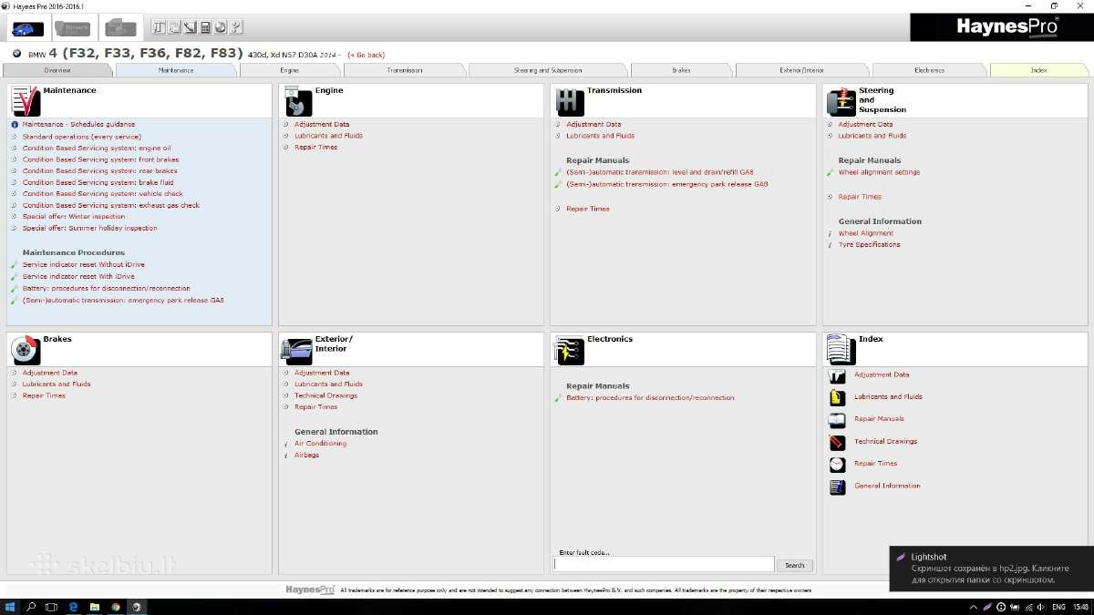This screenshot has height=615, width=1094.
Task: Open Tyre Specifications link
Action: click(x=869, y=244)
